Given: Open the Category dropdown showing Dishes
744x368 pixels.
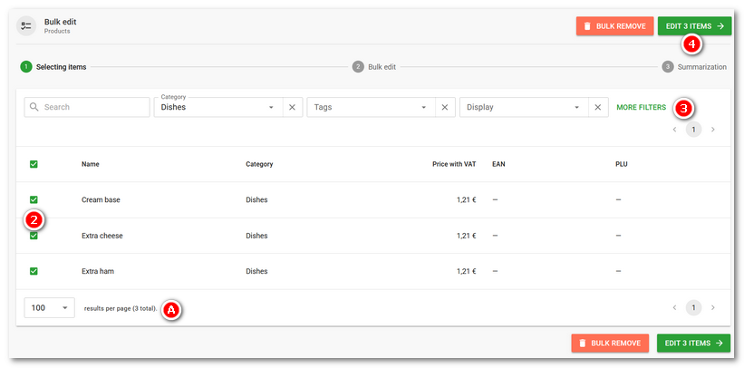Looking at the screenshot, I should (x=217, y=107).
